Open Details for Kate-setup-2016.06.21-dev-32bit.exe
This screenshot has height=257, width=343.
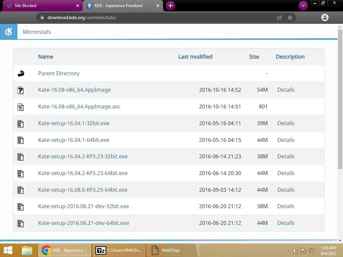(x=286, y=206)
